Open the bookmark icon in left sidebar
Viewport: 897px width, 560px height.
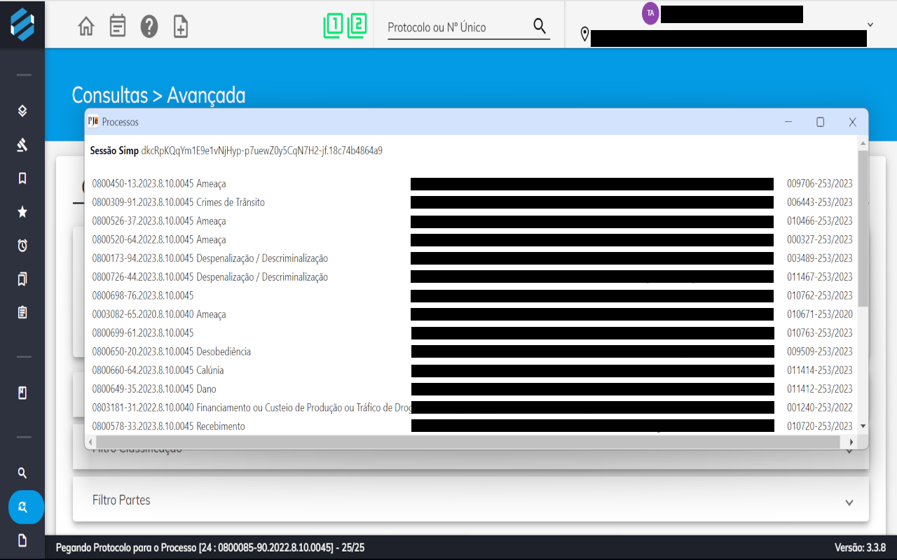pos(22,178)
